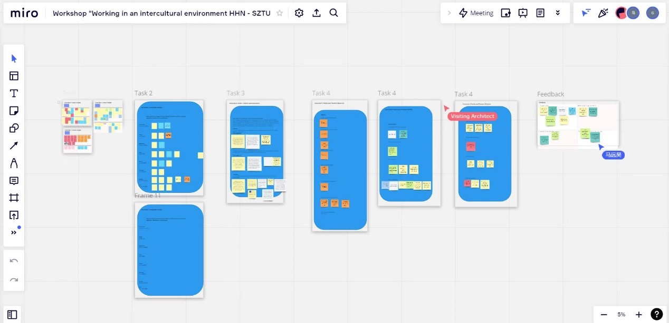669x323 pixels.
Task: Activate the Pen drawing tool
Action: [14, 163]
